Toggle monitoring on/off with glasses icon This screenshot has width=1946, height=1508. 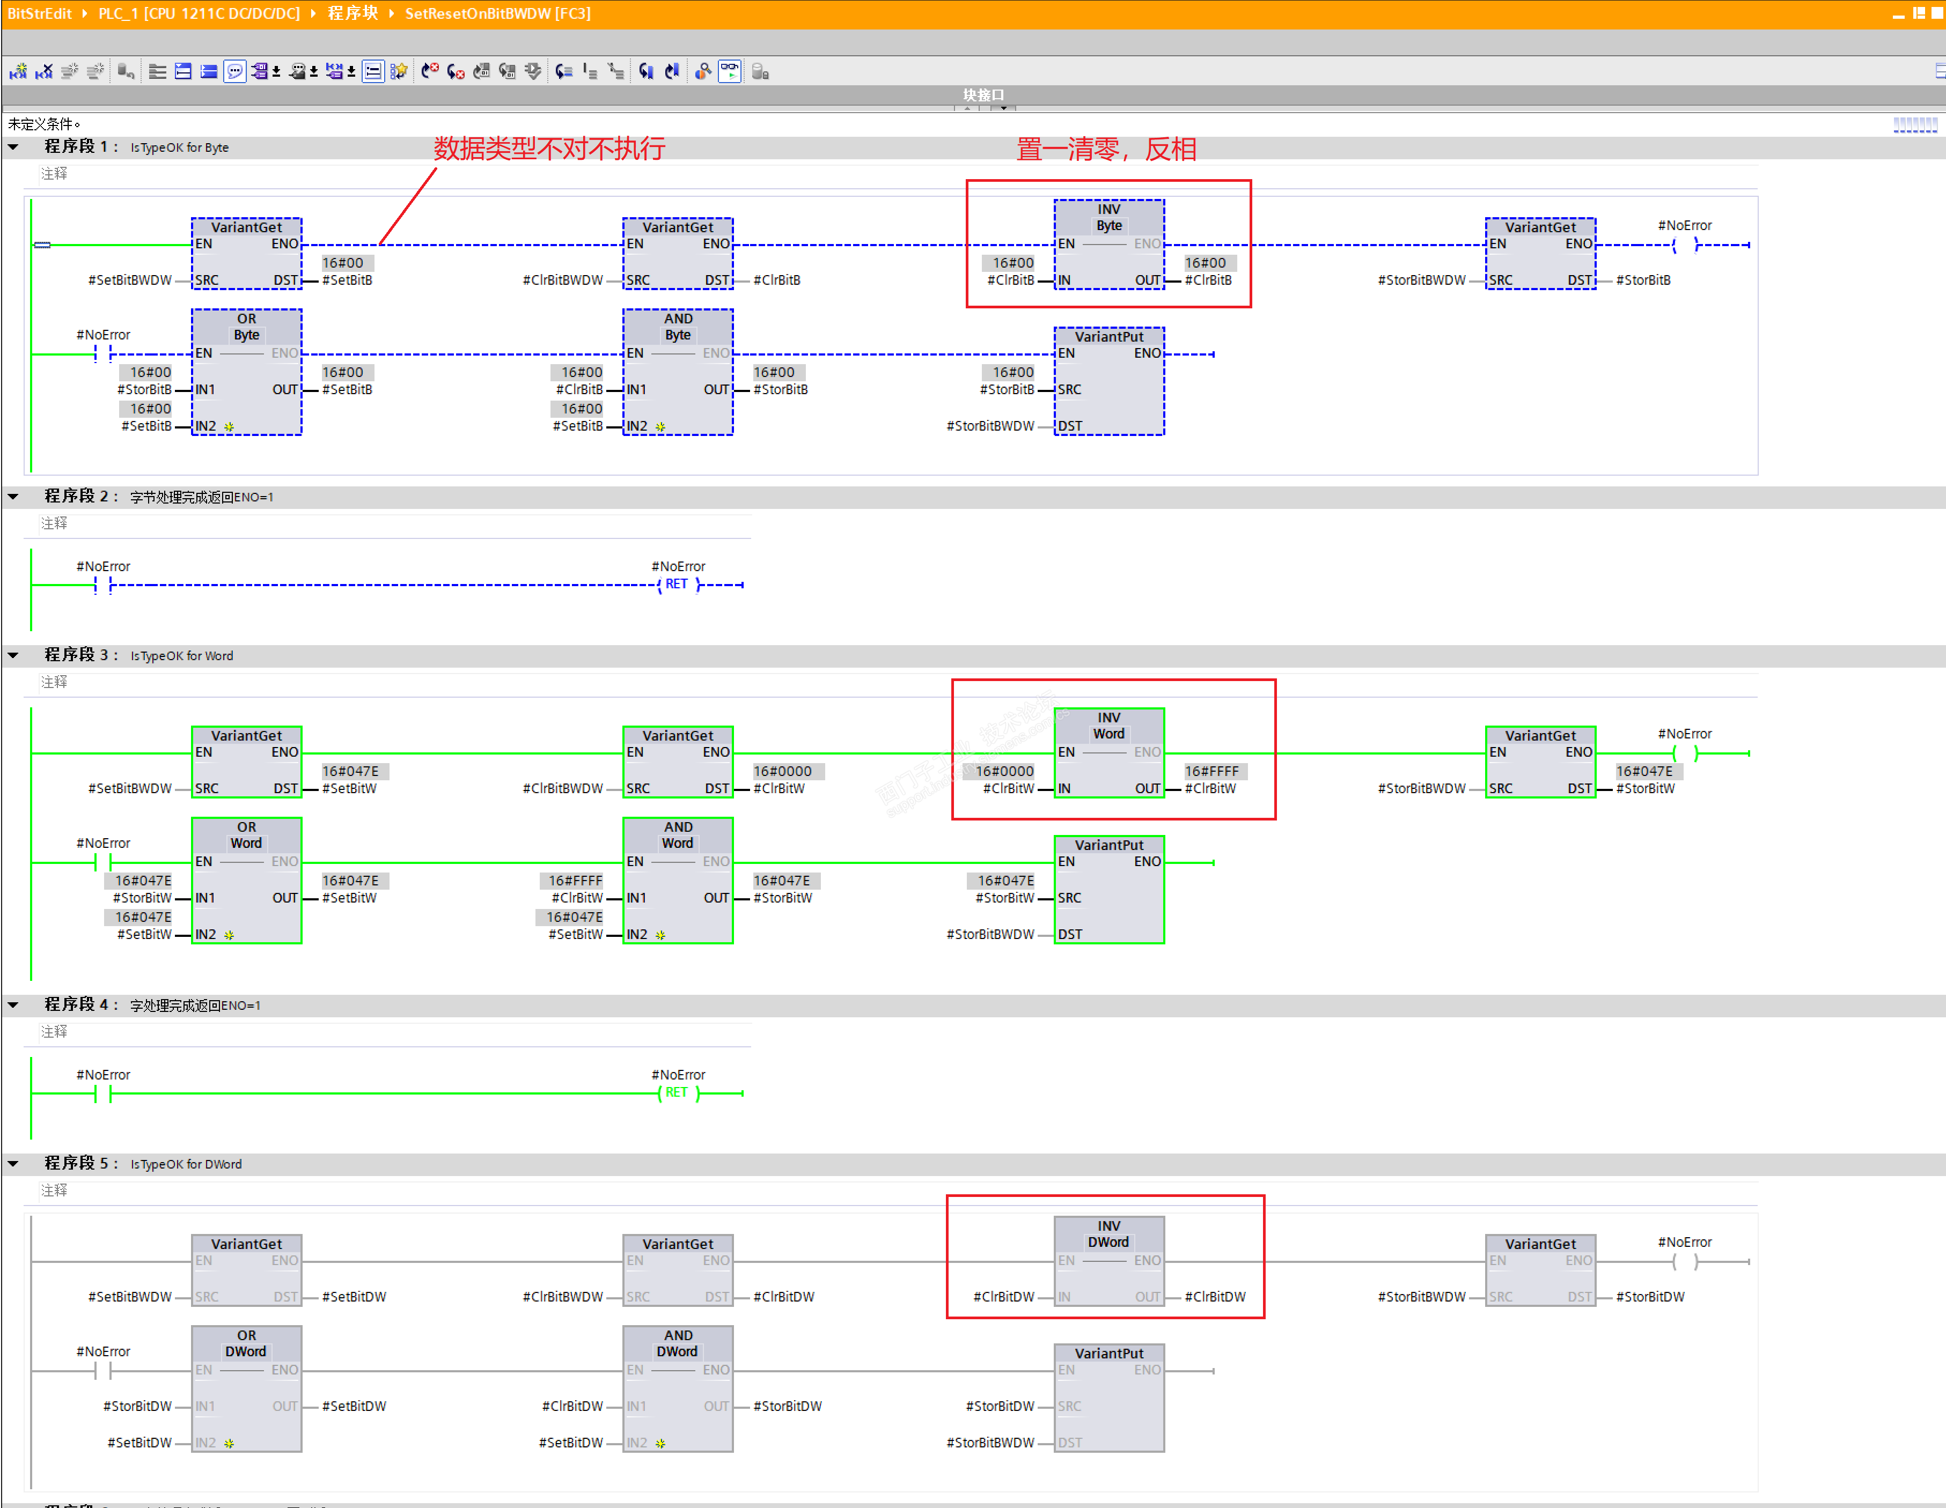point(730,71)
